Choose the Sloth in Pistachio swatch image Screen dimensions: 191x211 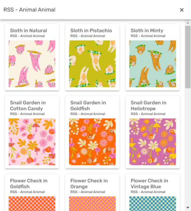click(92, 64)
